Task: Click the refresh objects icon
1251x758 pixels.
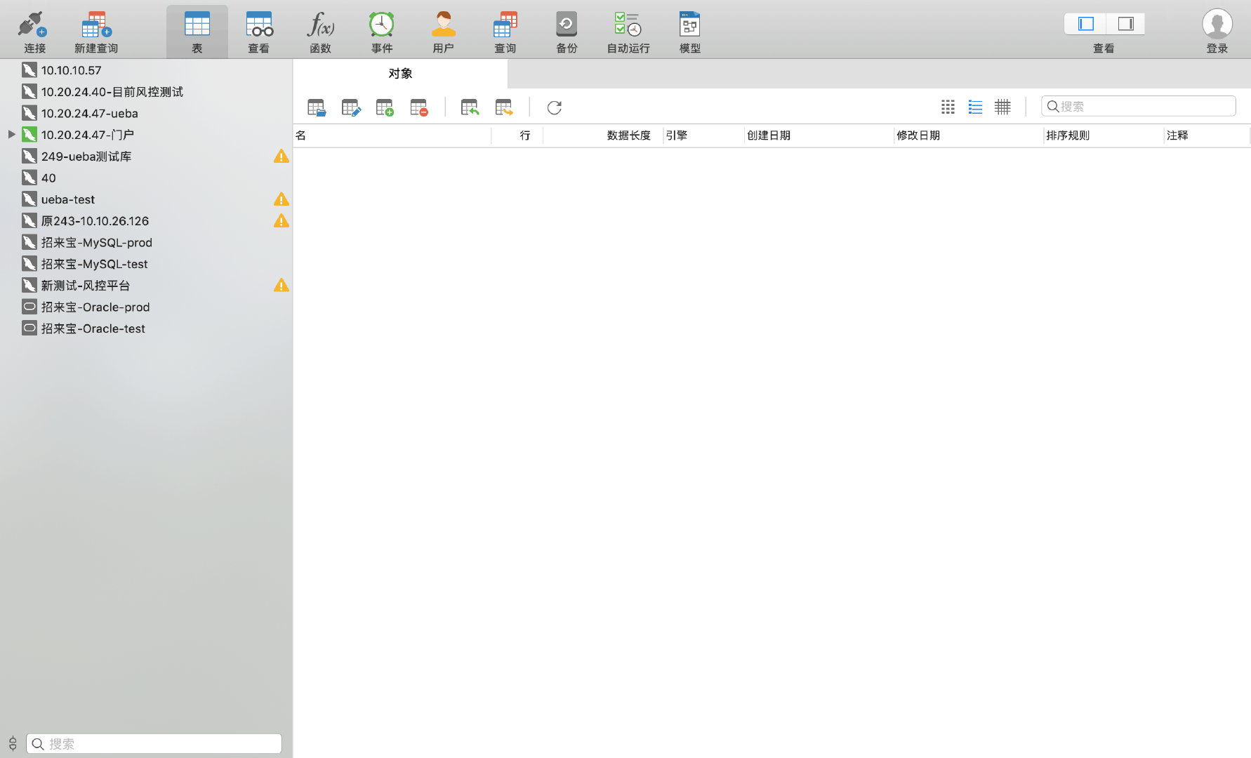Action: coord(554,107)
